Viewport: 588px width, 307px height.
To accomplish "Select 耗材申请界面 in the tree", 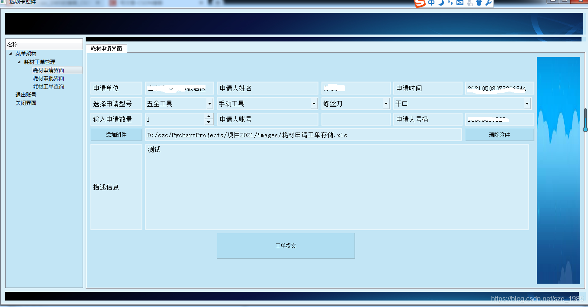I will pos(48,70).
